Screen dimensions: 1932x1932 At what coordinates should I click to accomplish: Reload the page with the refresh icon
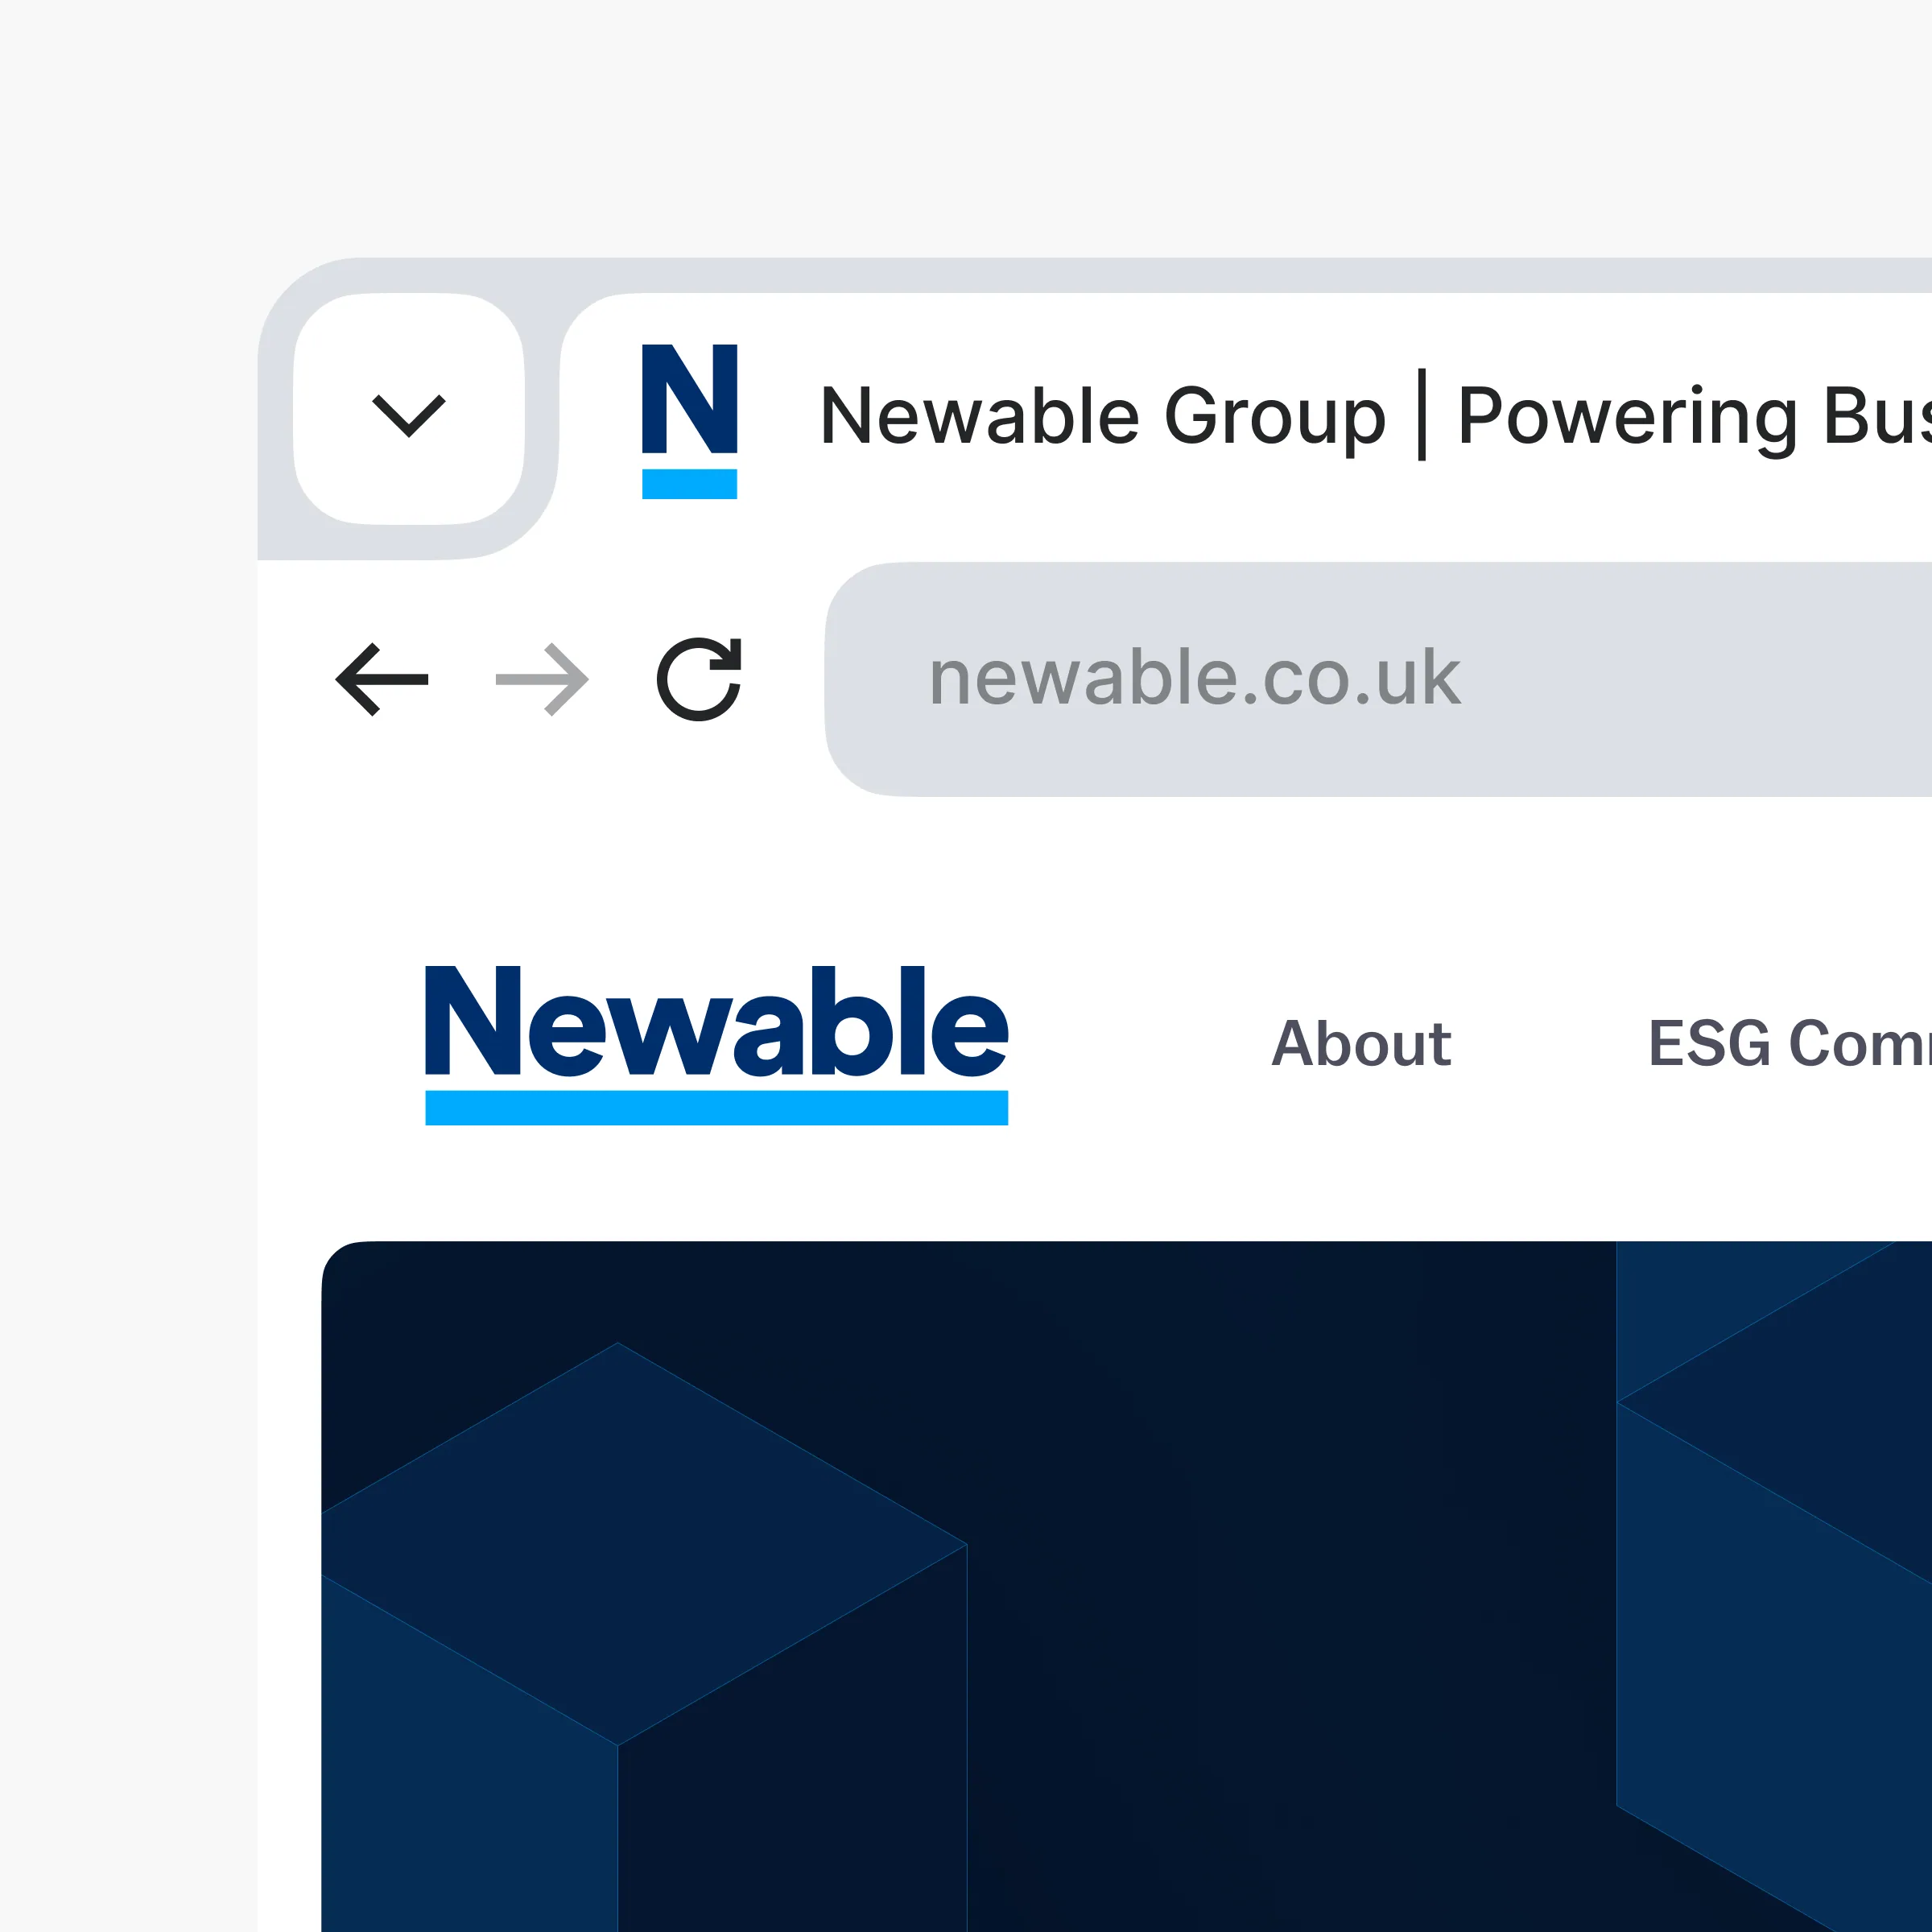tap(699, 679)
